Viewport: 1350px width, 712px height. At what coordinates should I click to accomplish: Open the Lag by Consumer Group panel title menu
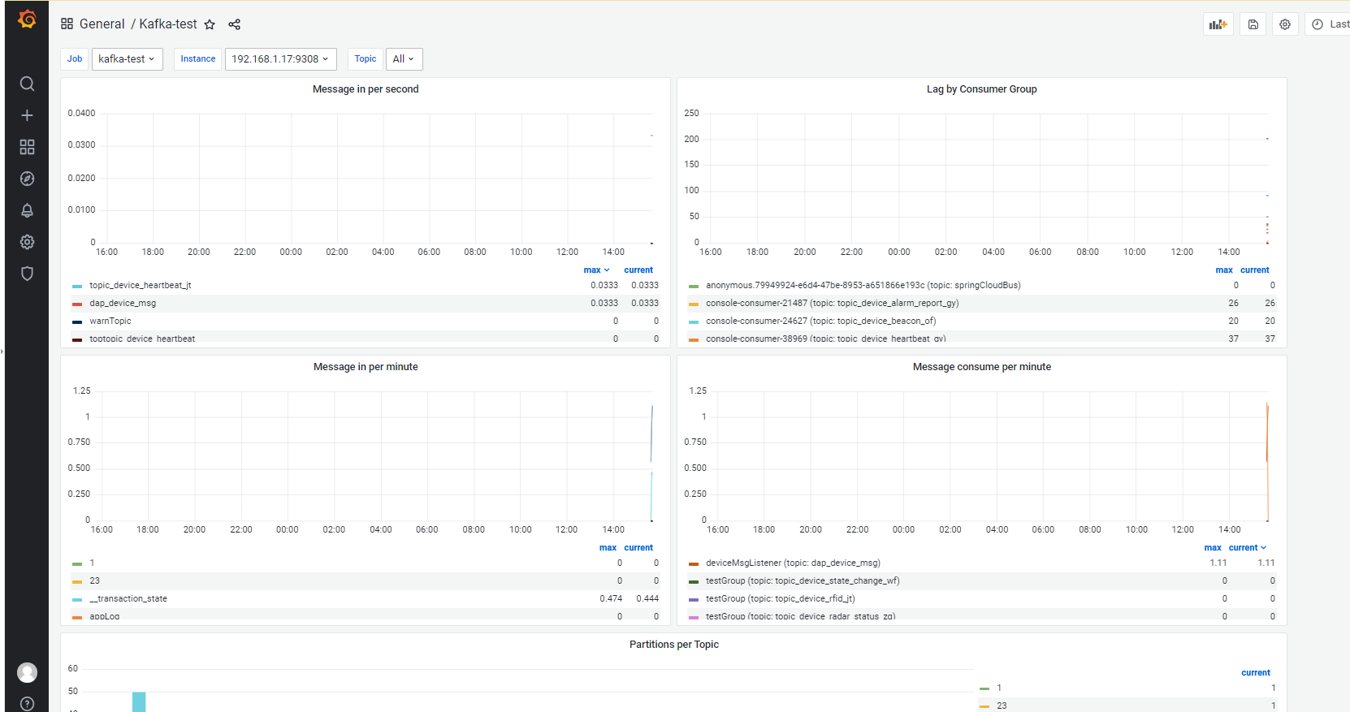981,89
